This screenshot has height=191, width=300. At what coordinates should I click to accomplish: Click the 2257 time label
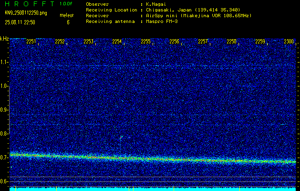(x=203, y=41)
